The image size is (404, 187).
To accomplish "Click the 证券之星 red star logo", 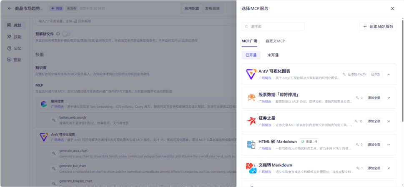I will pos(251,121).
